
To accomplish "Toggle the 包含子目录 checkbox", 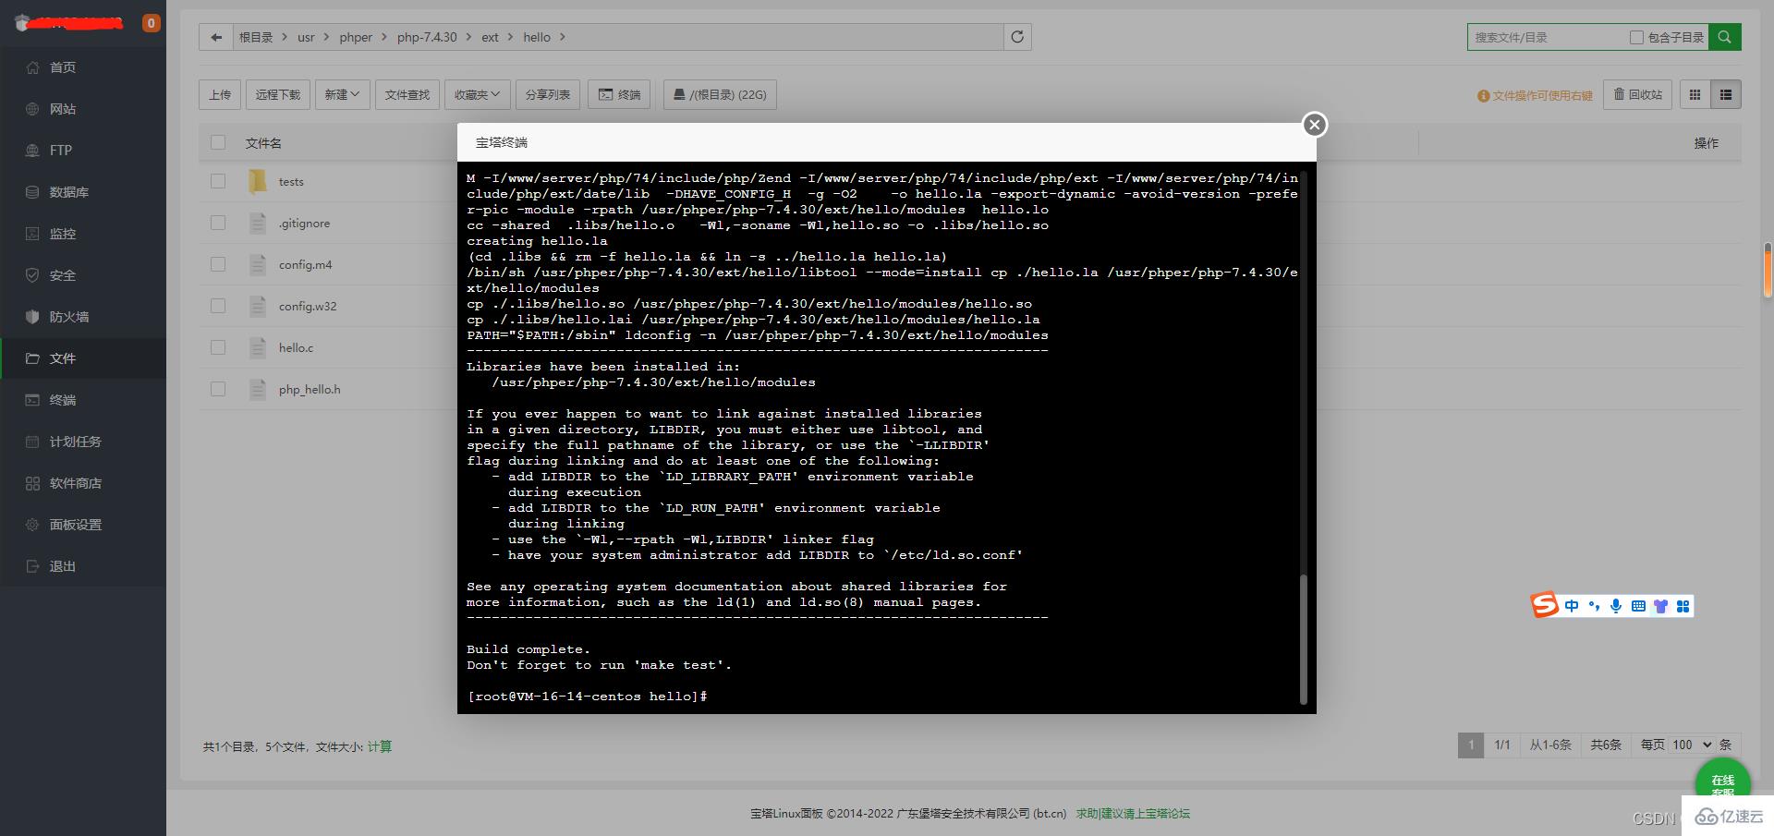I will coord(1636,37).
